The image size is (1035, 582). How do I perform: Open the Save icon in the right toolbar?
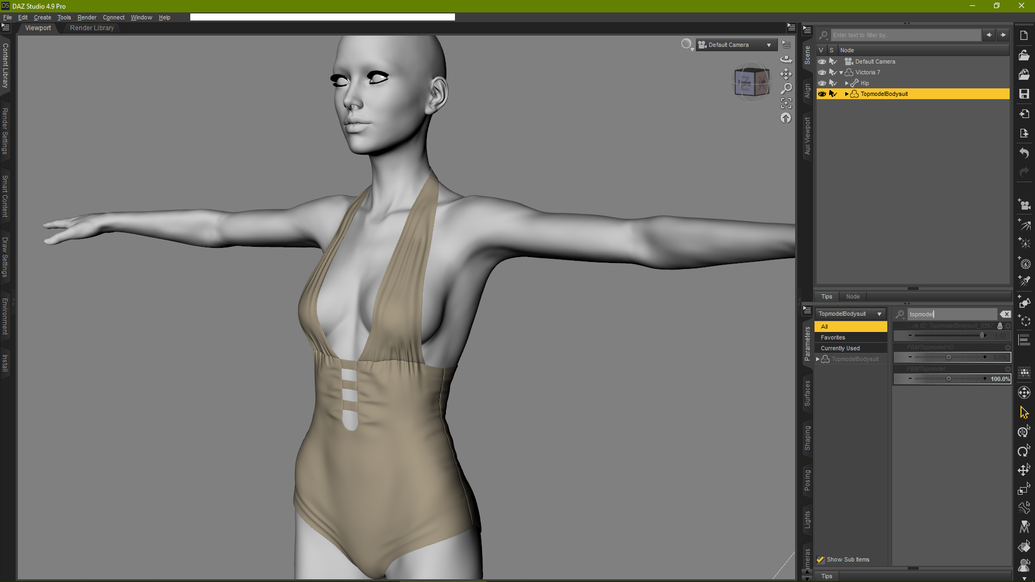click(1024, 94)
